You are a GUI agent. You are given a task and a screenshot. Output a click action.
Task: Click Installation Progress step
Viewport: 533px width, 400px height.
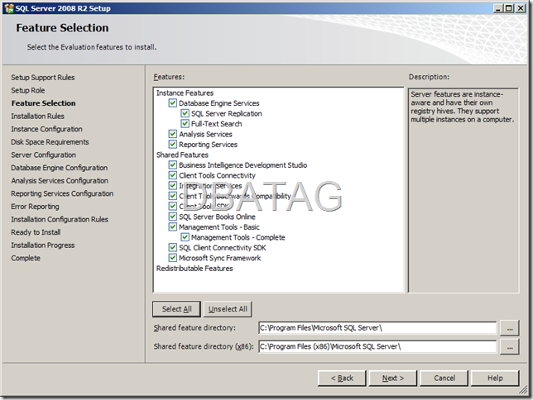43,245
